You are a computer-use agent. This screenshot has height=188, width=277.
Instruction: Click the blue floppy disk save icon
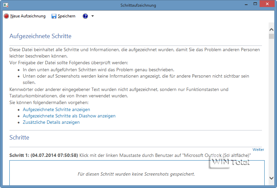pos(54,16)
